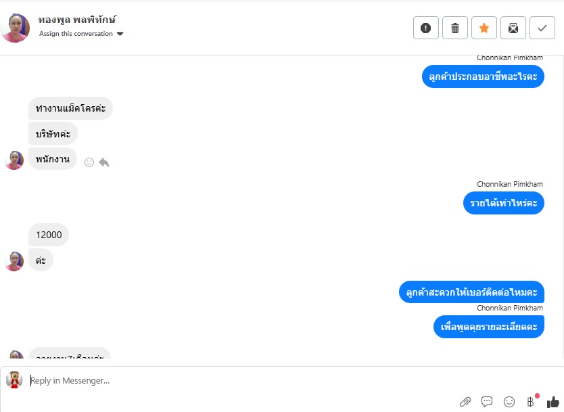
Task: Toggle the orange follow-up star
Action: [484, 28]
